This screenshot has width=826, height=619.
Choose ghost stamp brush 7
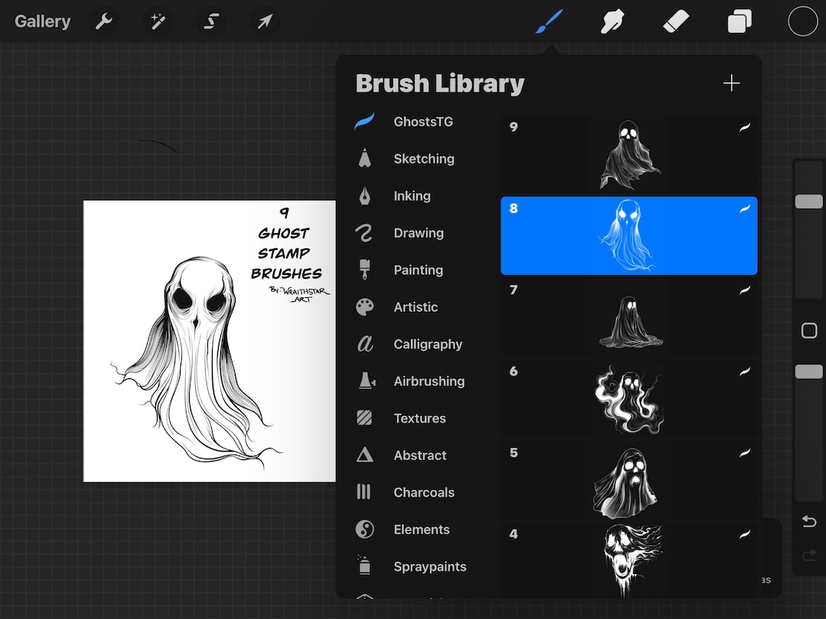(629, 317)
